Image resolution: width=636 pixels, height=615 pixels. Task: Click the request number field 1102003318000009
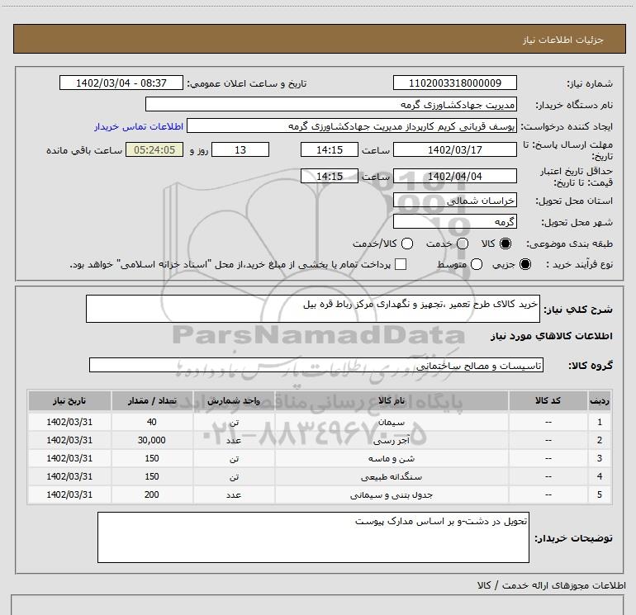pyautogui.click(x=454, y=83)
